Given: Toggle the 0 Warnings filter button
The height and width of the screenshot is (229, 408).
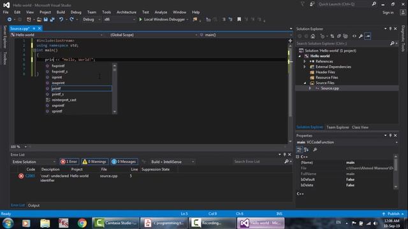Looking at the screenshot, I should (x=95, y=162).
